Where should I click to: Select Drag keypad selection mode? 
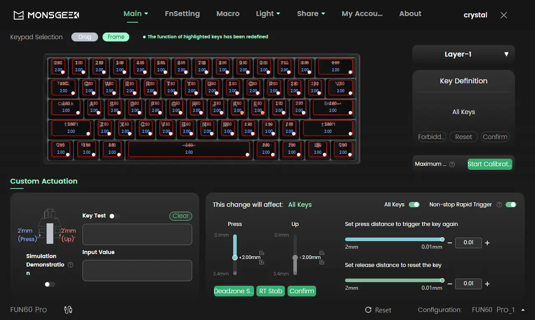pos(84,37)
